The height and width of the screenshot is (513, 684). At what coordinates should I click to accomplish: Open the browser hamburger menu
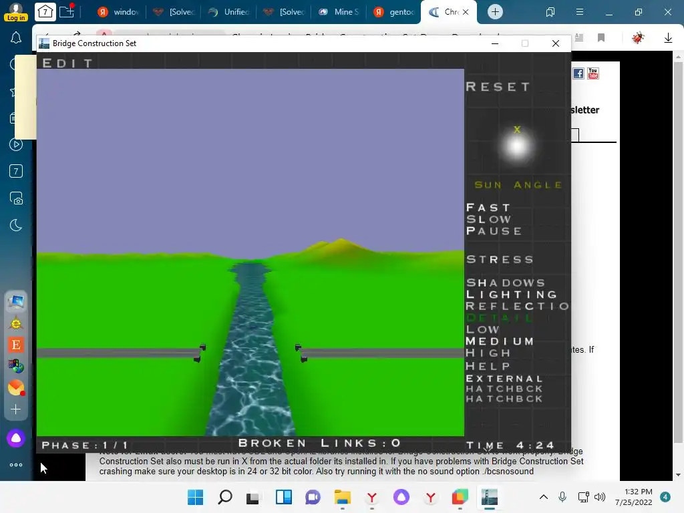tap(580, 12)
